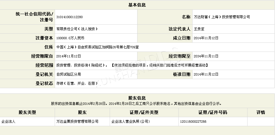Click company name 万达财富（上海）投资管理有限公司
Image resolution: width=275 pixels, height=135 pixels.
pos(222,17)
